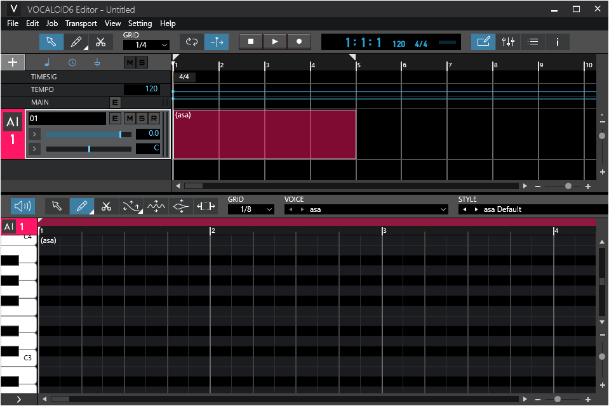Select pencil tool in musical editor
The height and width of the screenshot is (406, 609).
pyautogui.click(x=81, y=206)
